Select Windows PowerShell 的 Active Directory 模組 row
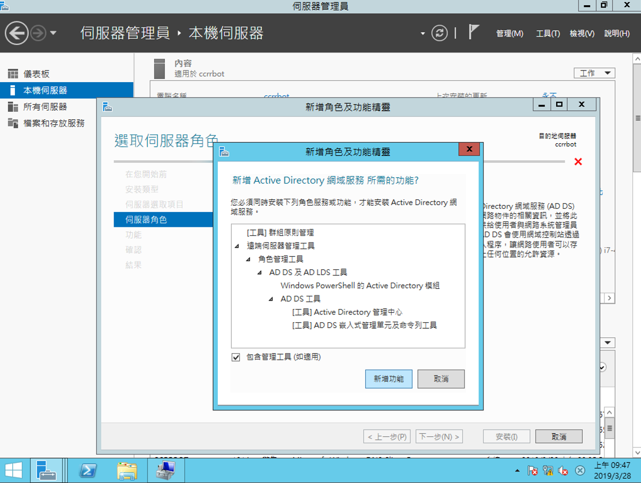The image size is (641, 483). point(360,286)
